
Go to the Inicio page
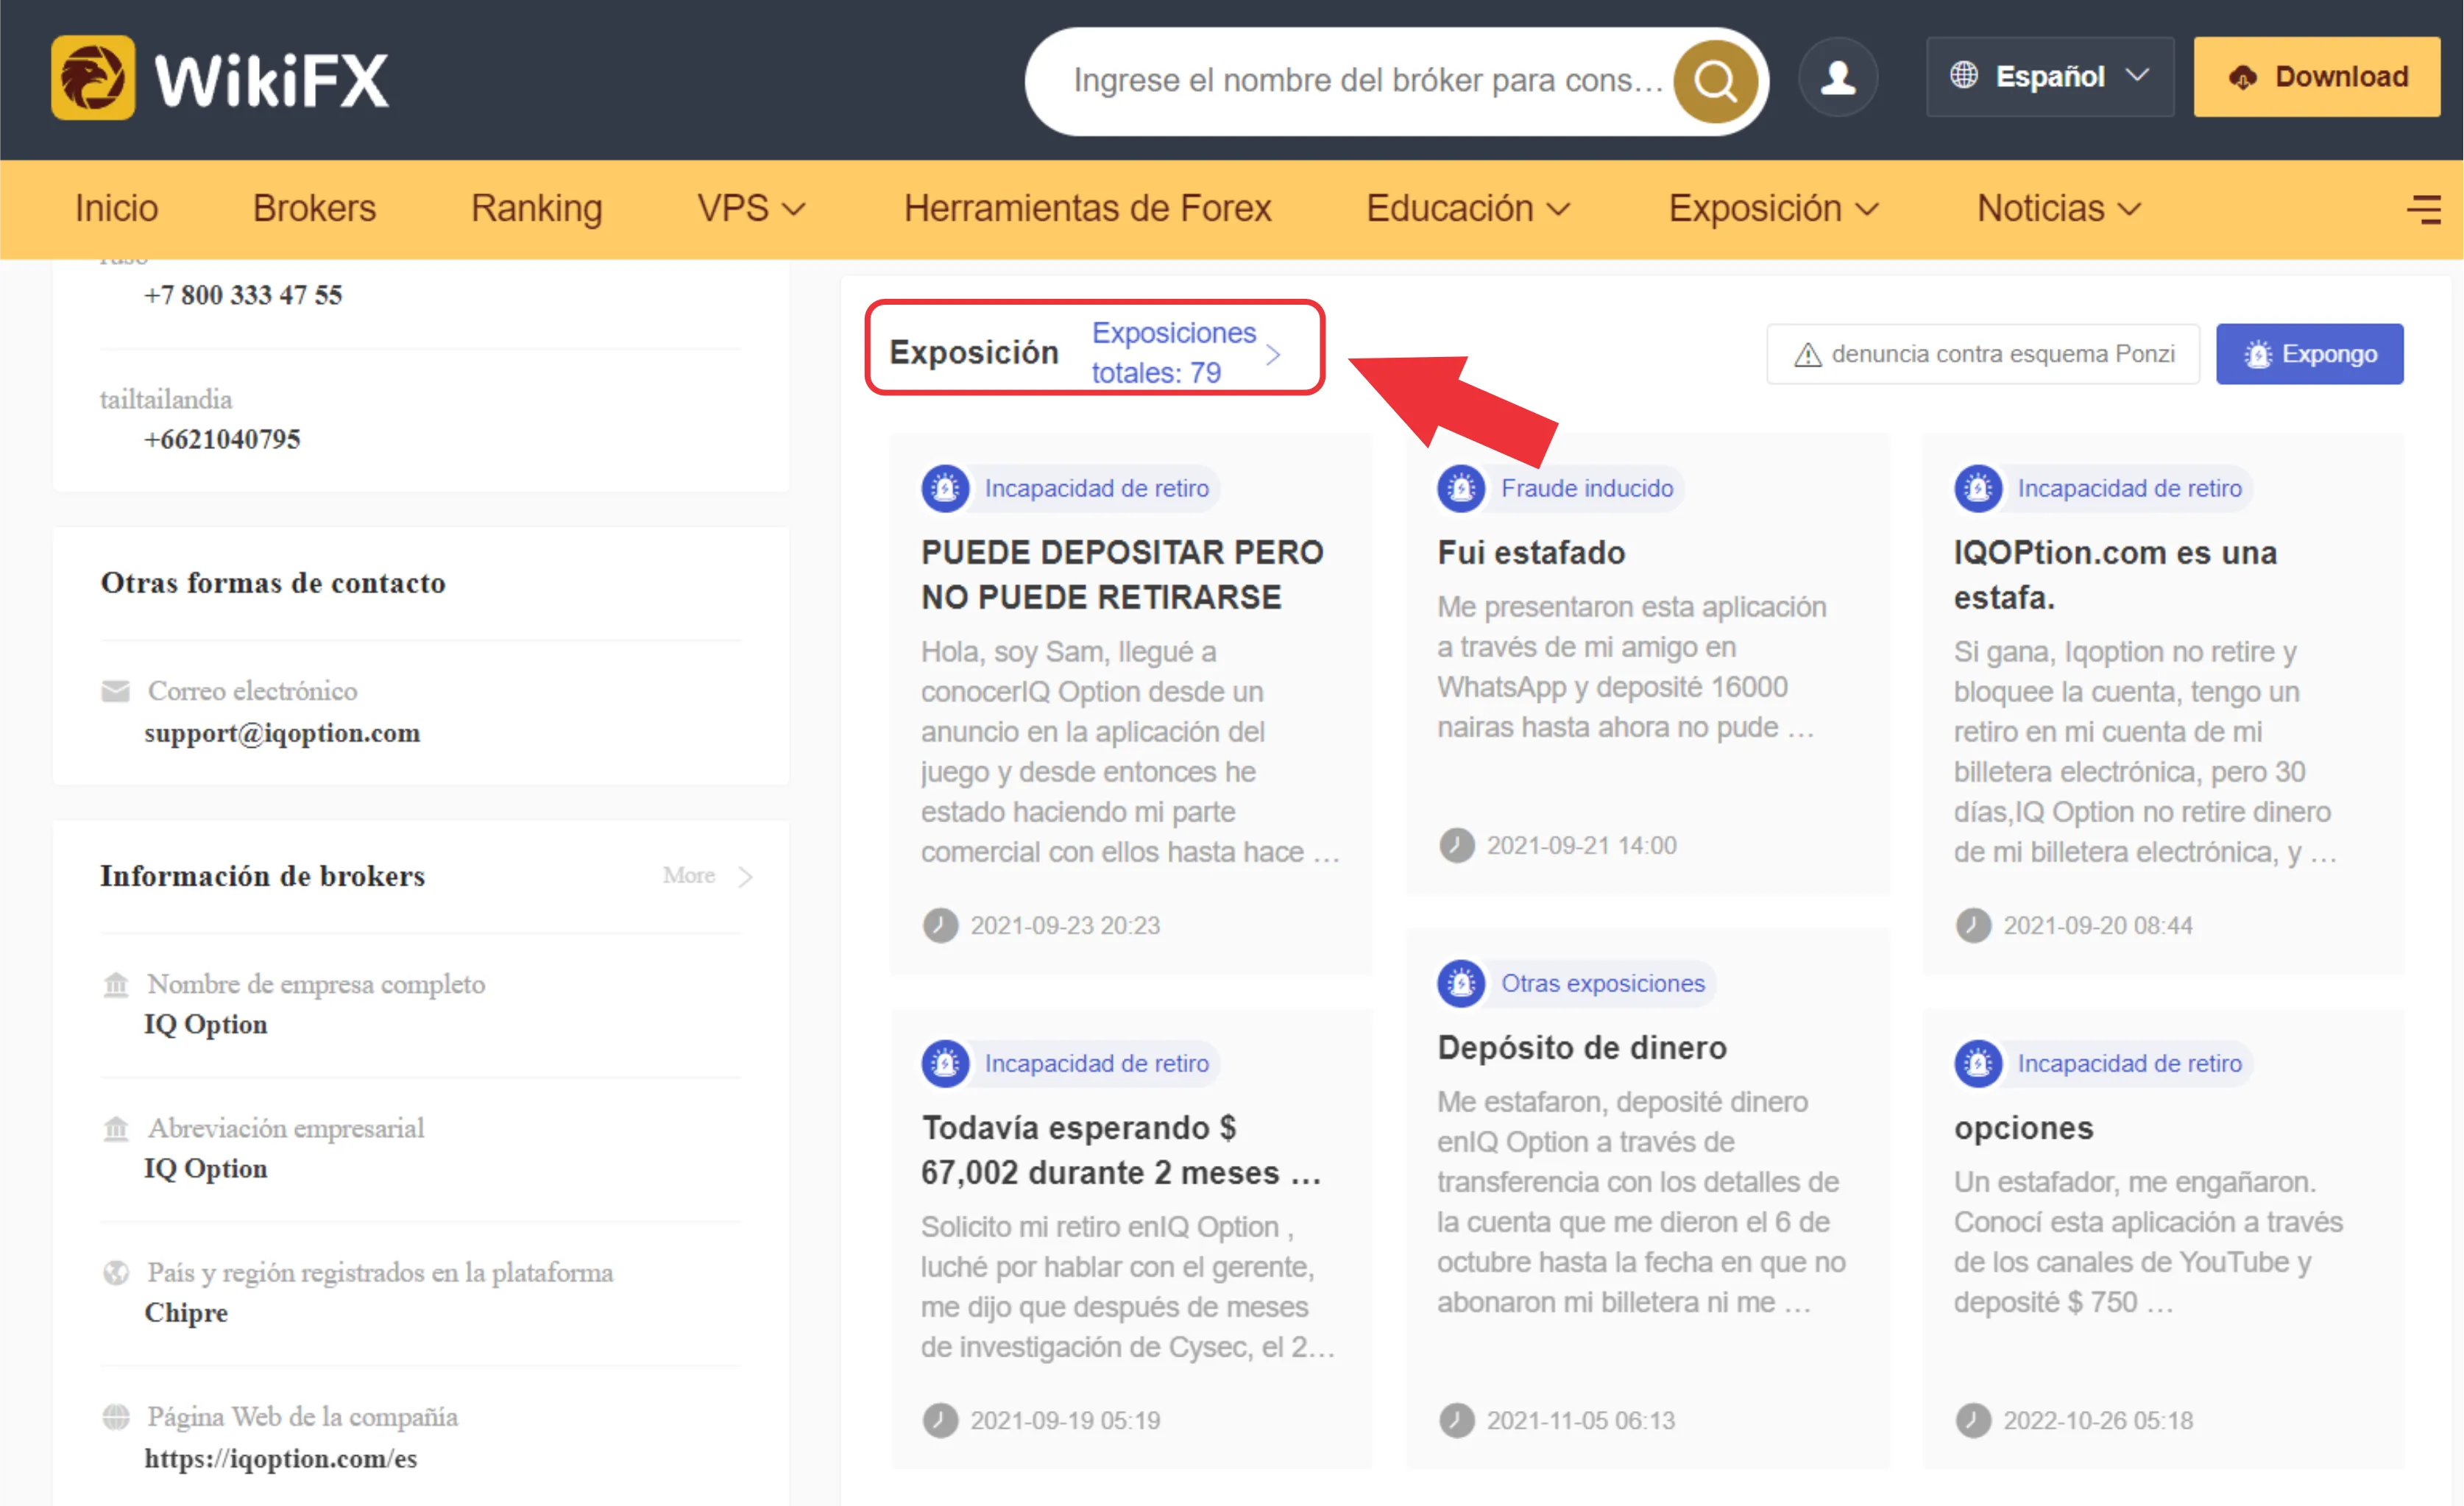[x=116, y=208]
